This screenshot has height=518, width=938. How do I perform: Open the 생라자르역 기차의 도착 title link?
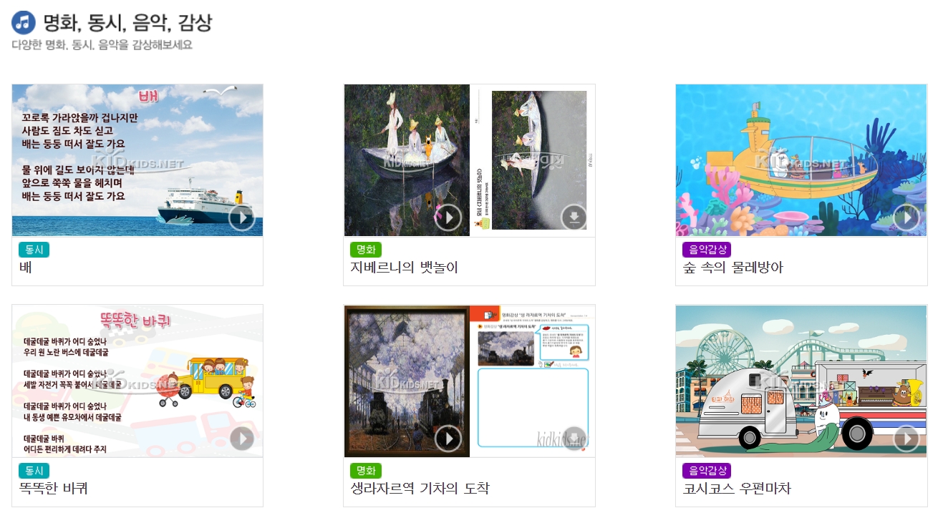point(420,489)
